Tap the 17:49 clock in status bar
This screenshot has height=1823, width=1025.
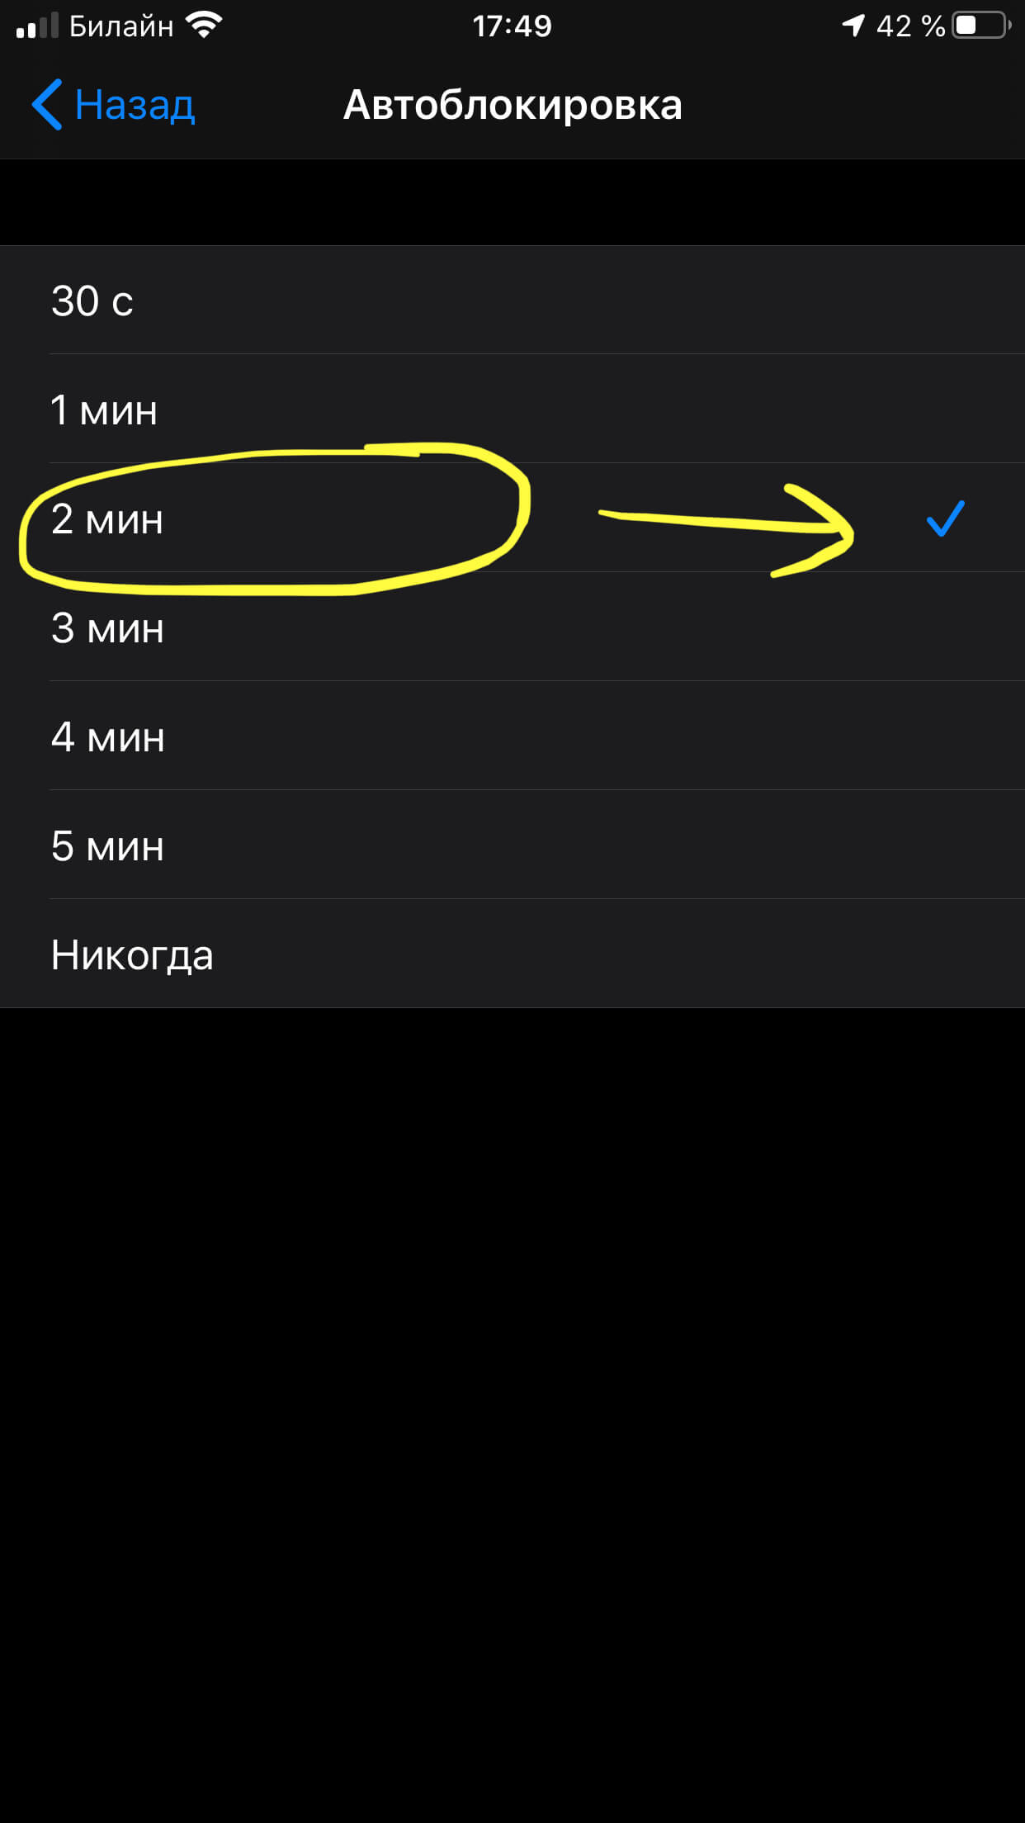pos(512,26)
